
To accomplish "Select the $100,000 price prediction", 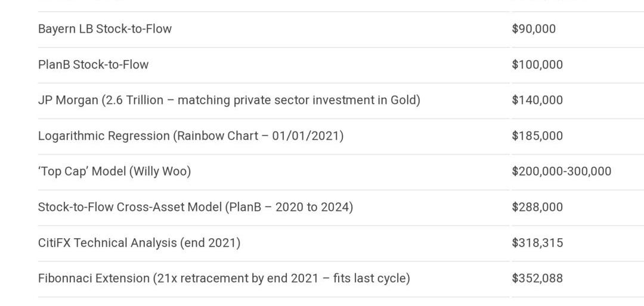I will coord(537,64).
